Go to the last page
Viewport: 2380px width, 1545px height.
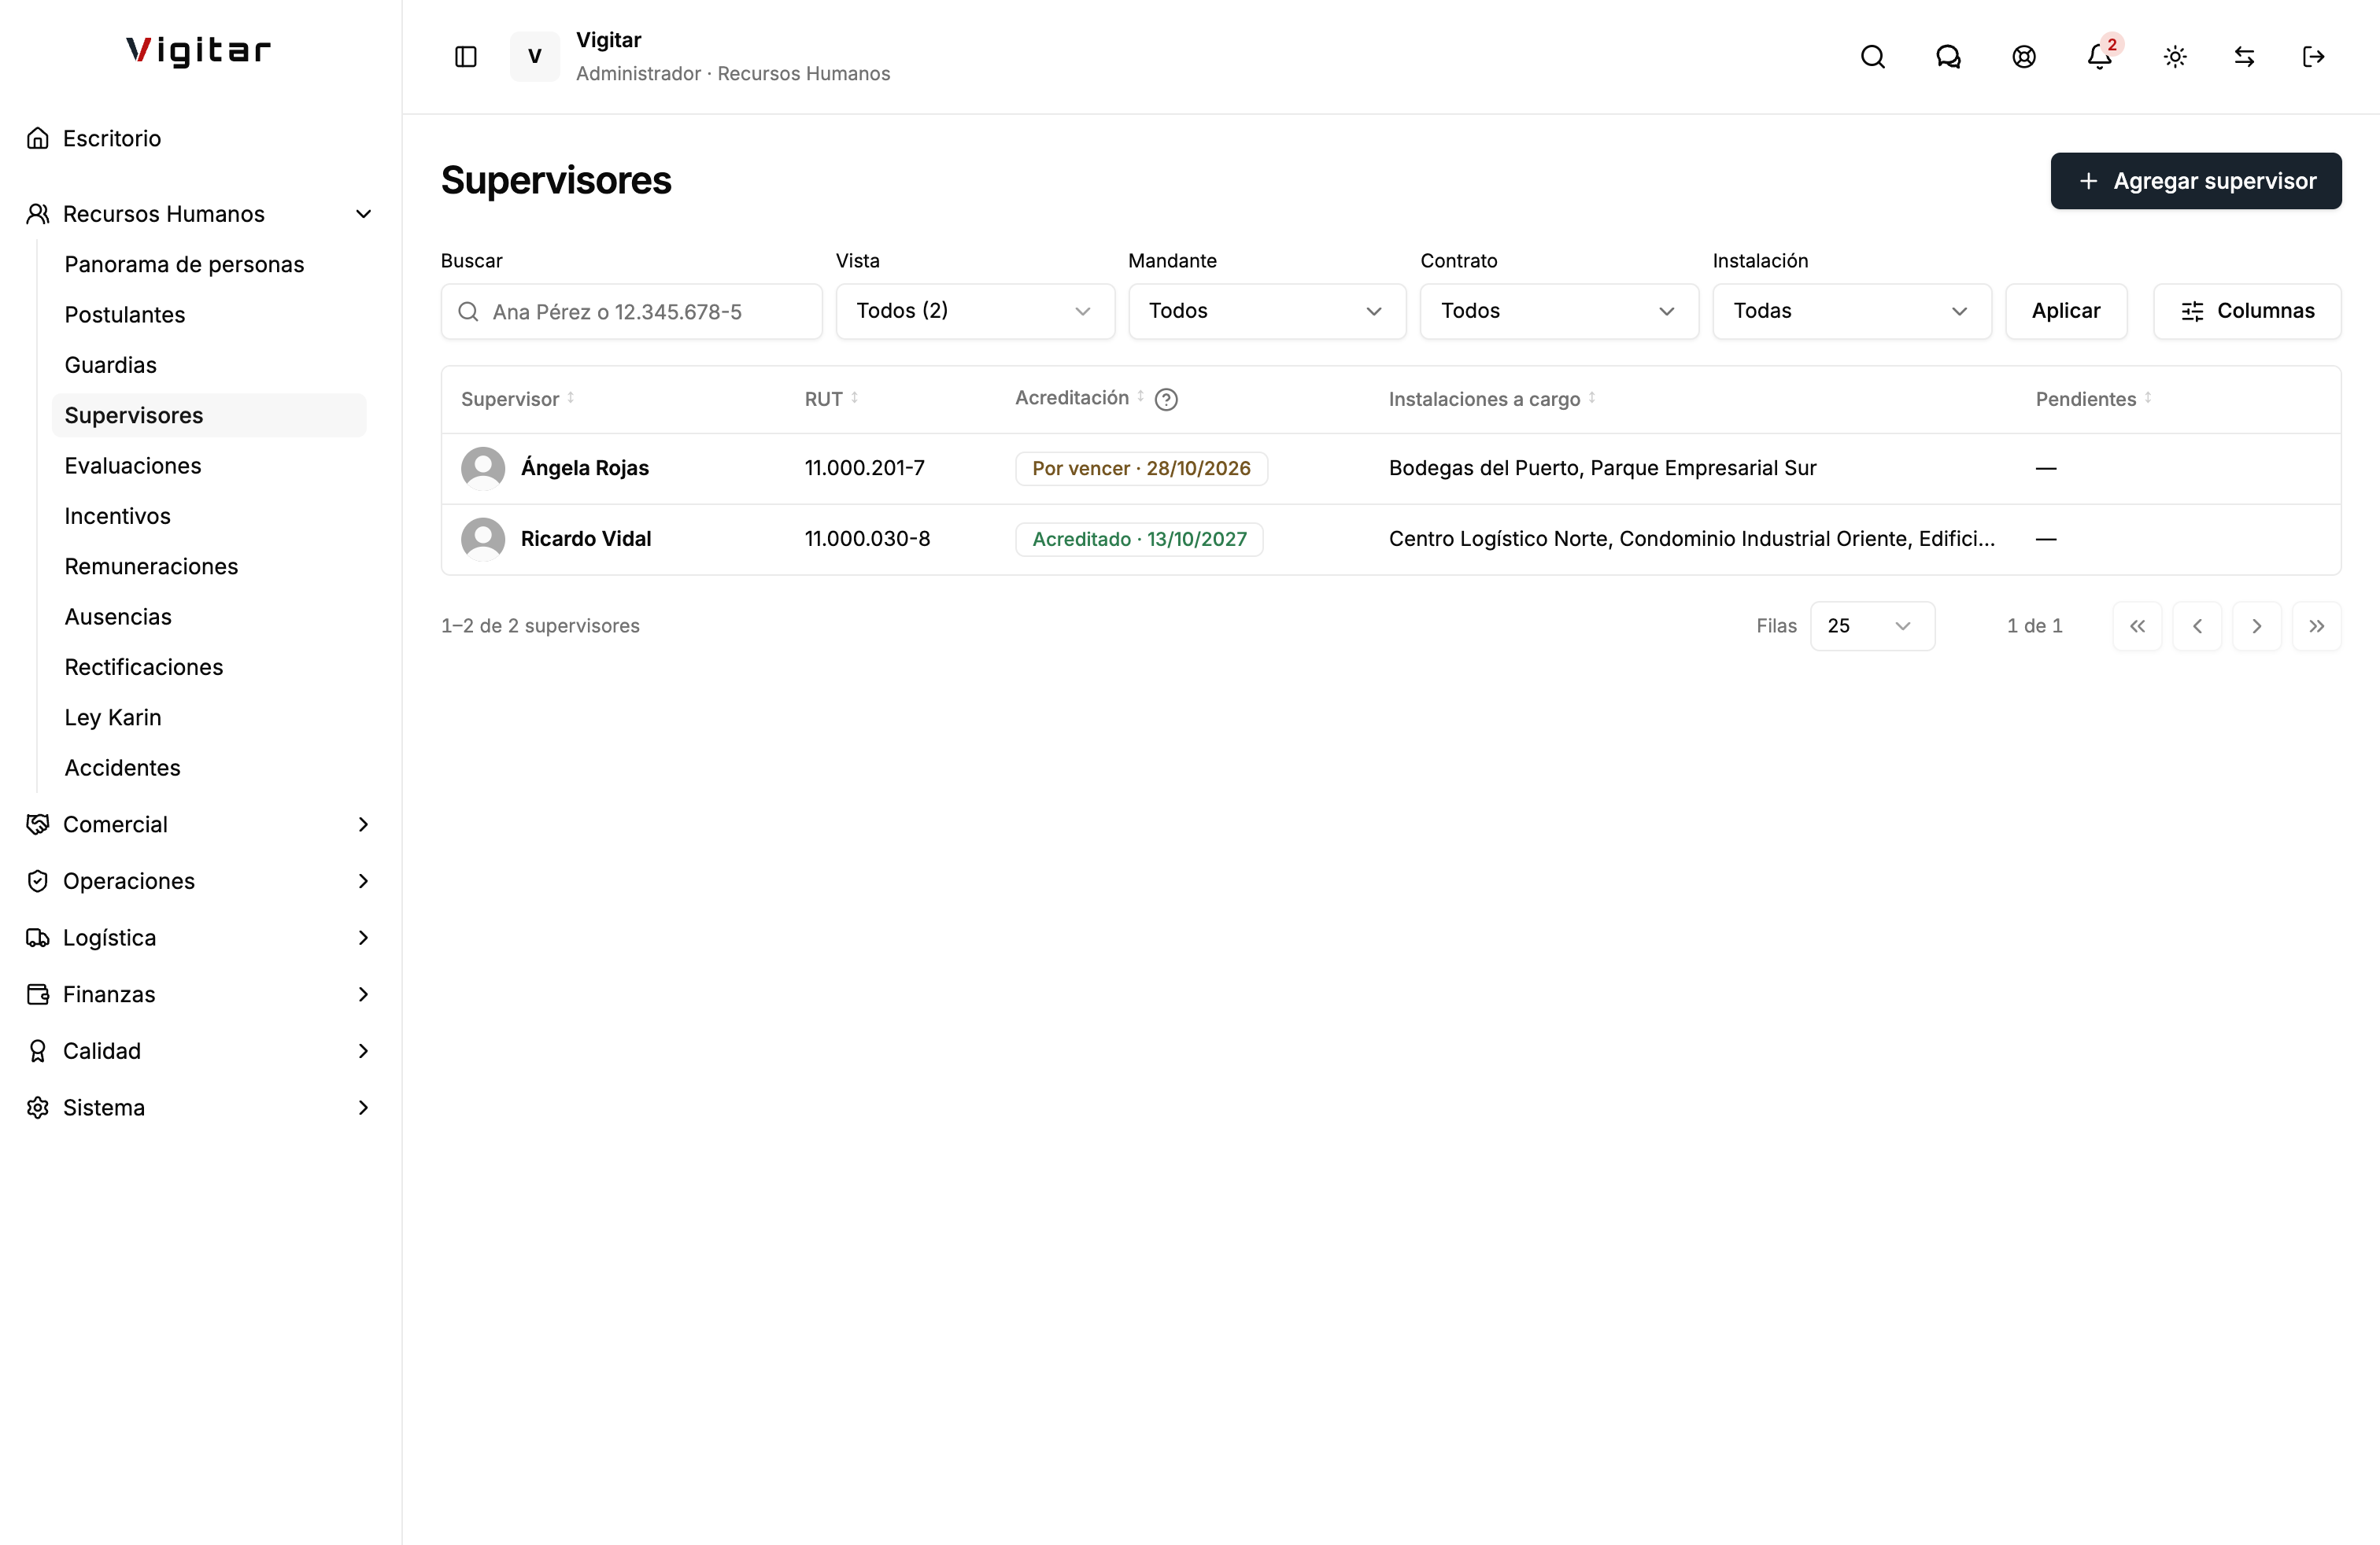pos(2317,625)
